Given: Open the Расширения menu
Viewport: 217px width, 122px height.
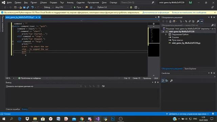Looking at the screenshot, I should pos(93,2).
